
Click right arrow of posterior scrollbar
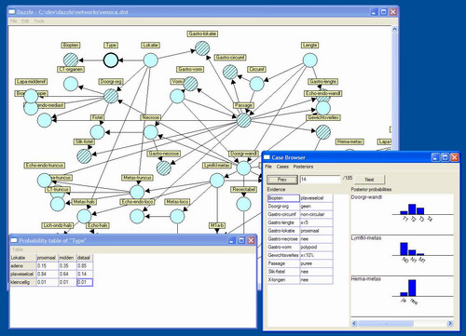(449, 323)
